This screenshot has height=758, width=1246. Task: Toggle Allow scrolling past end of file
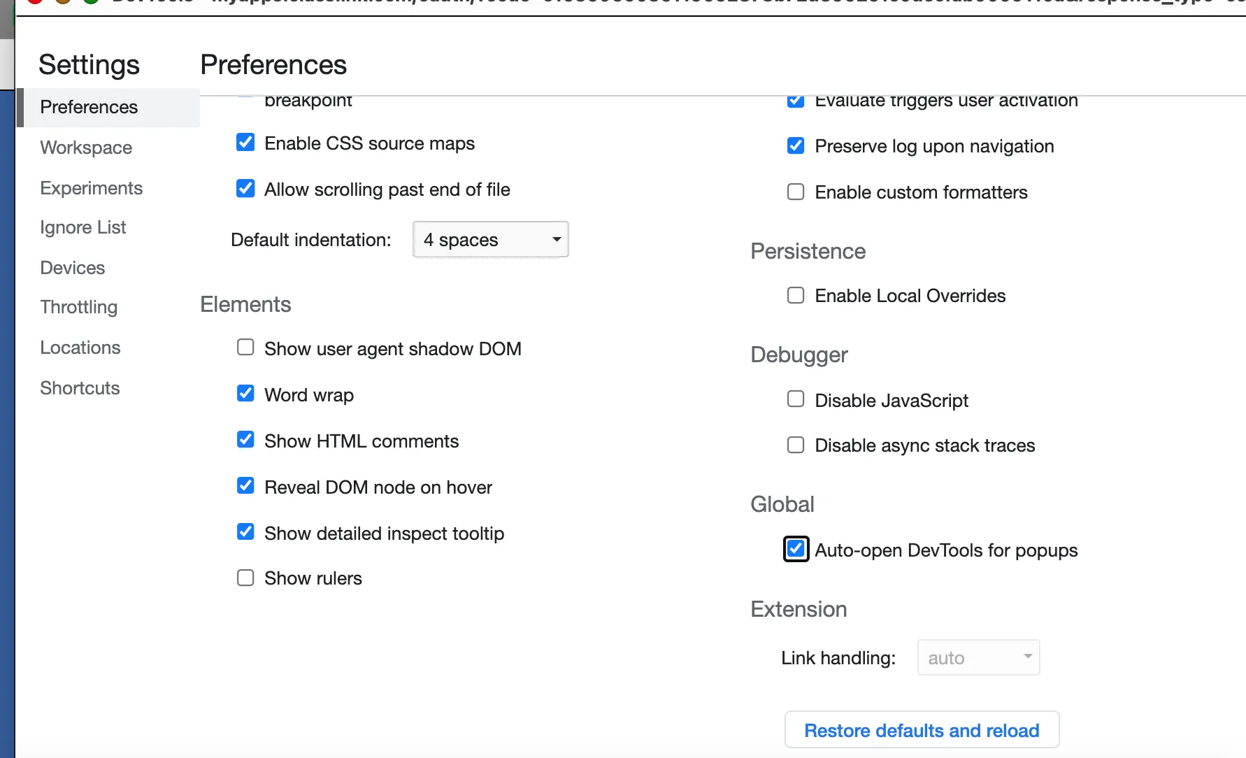245,189
